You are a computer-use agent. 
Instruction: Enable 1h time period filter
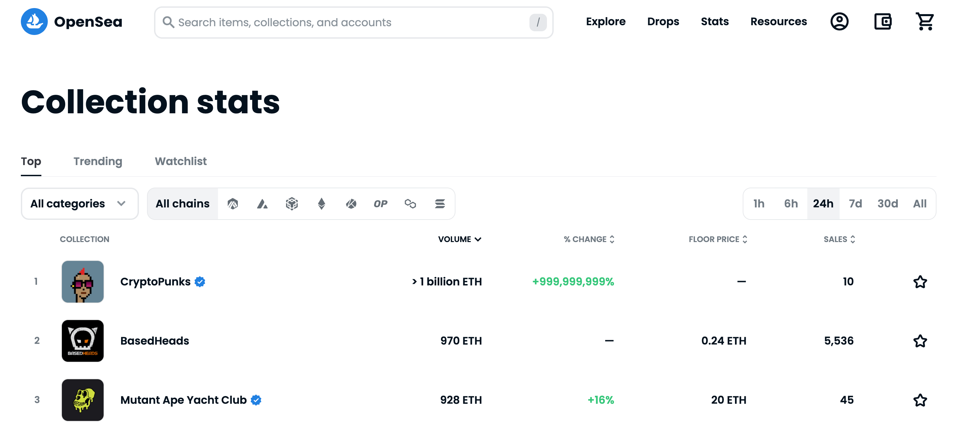coord(760,203)
